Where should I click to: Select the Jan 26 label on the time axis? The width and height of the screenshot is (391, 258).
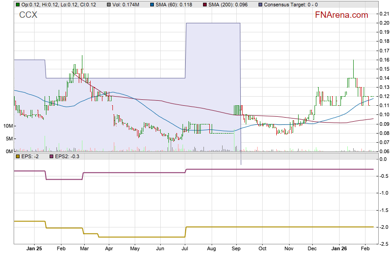coord(339,249)
